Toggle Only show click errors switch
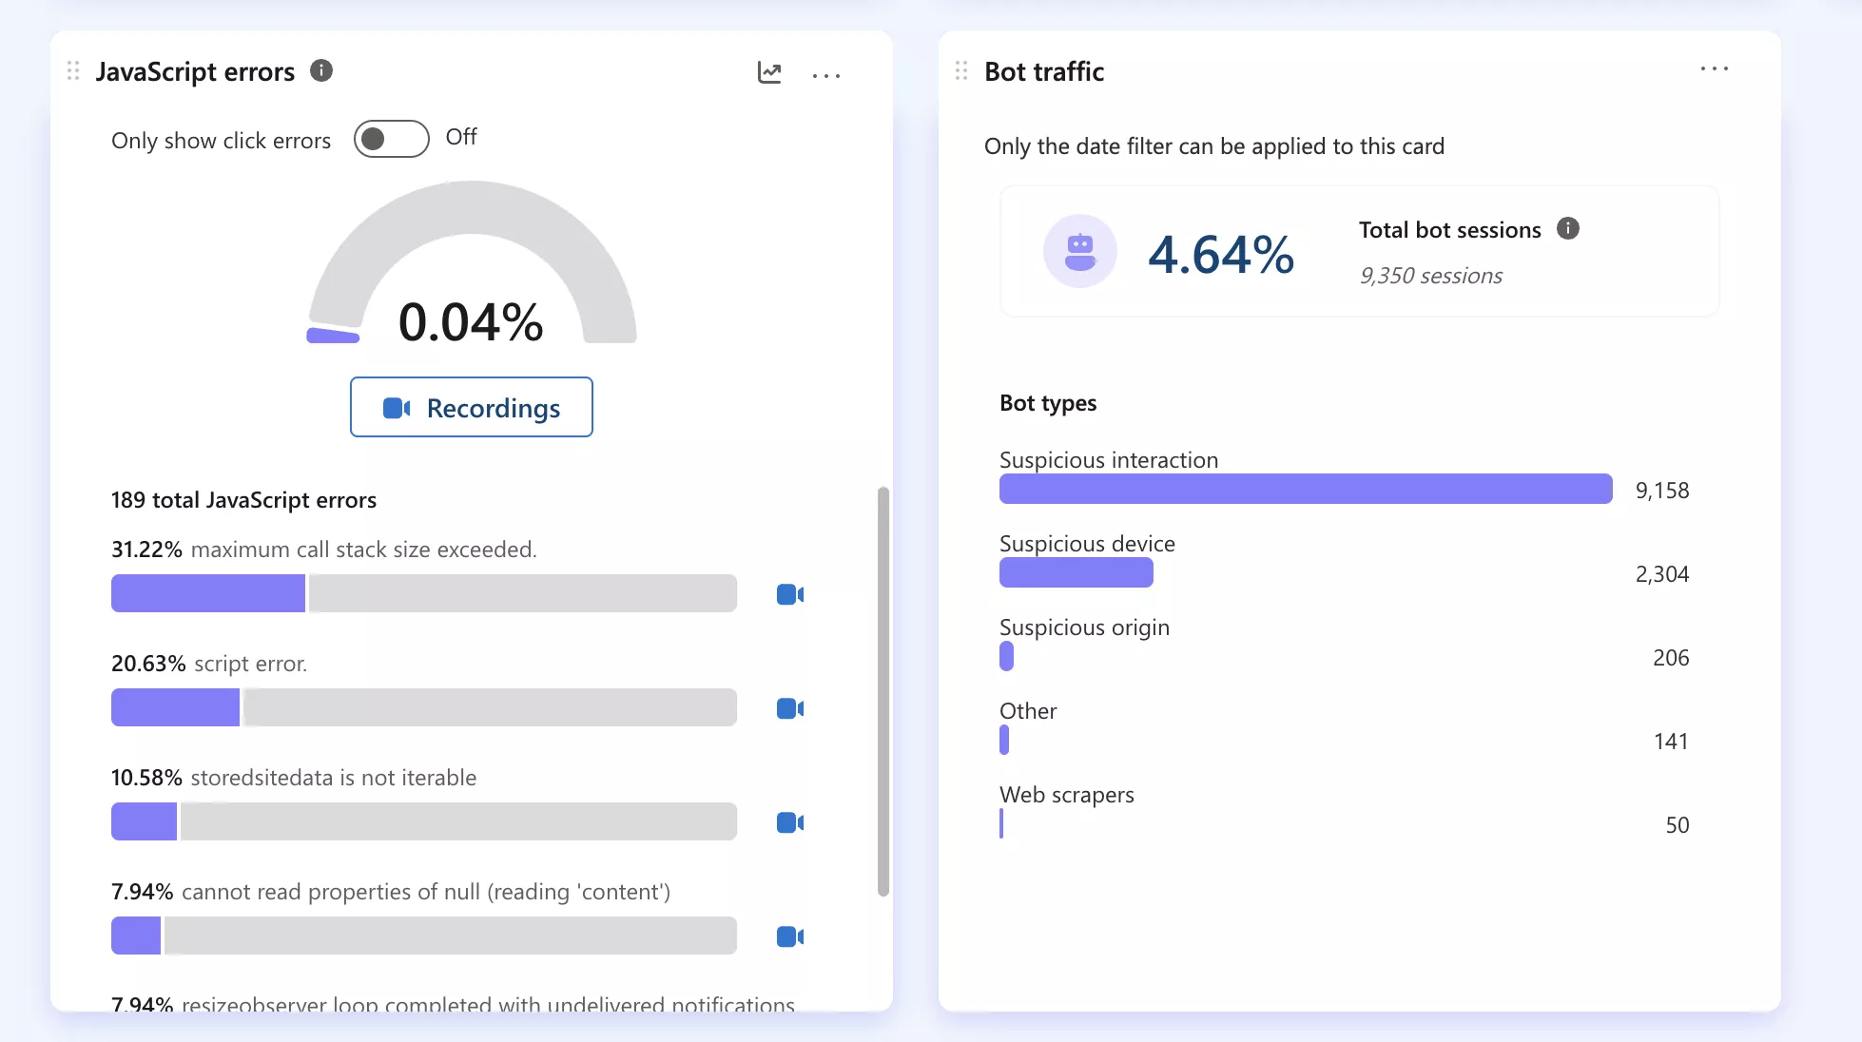 point(391,139)
